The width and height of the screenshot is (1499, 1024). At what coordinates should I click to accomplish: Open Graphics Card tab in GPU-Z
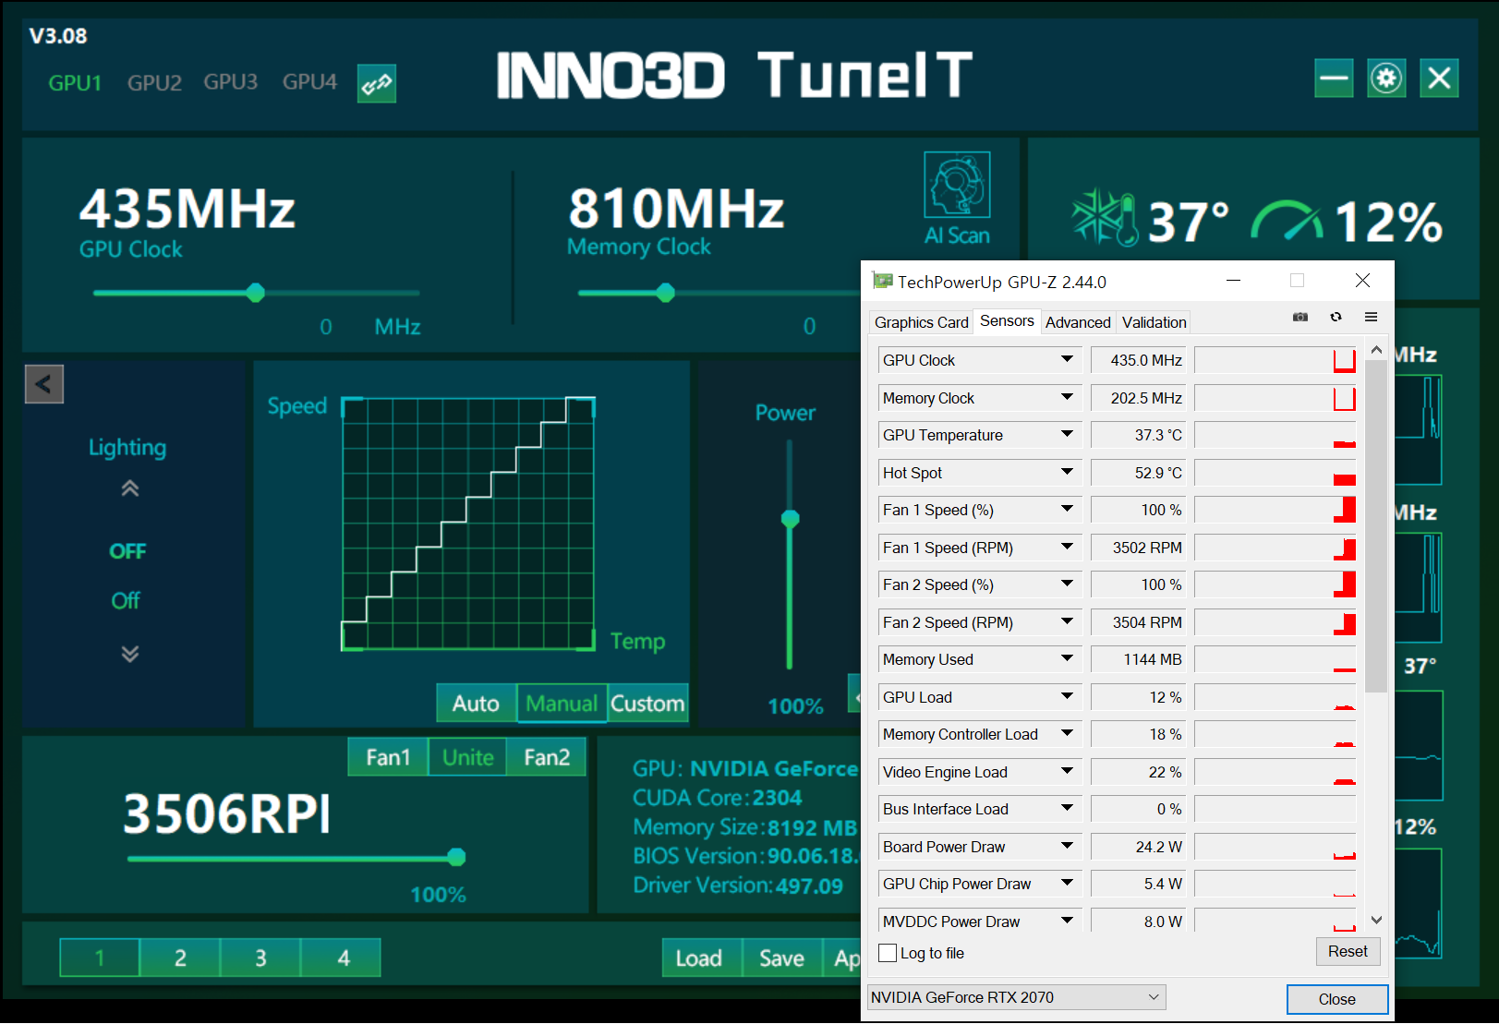pos(921,322)
